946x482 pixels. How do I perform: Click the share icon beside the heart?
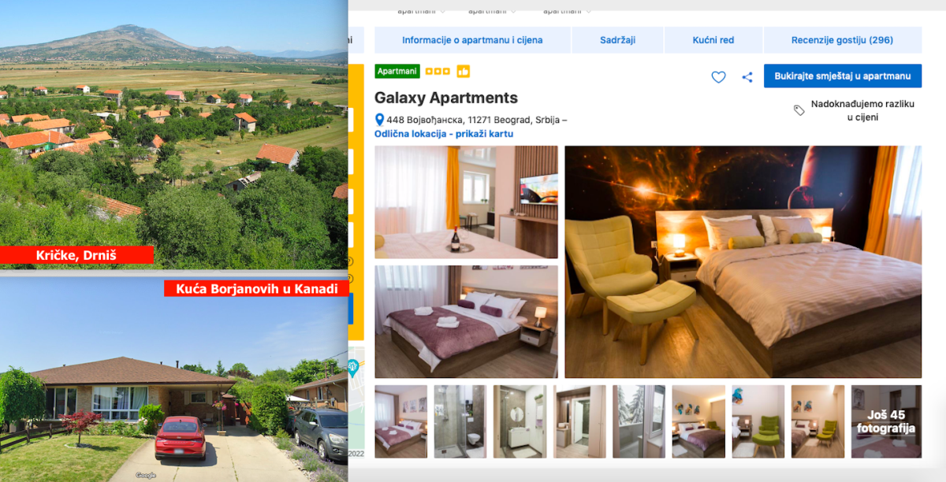coord(747,77)
